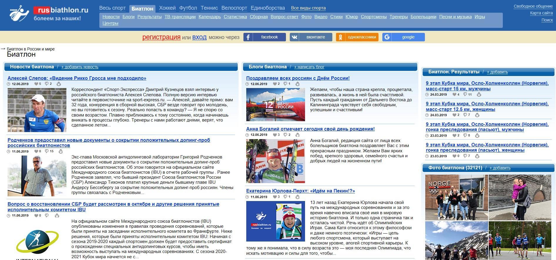Sign in using the Google button

[x=403, y=37]
